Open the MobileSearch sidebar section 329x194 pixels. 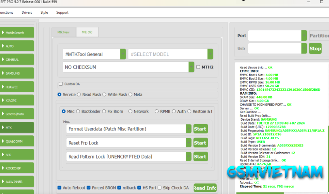17,33
